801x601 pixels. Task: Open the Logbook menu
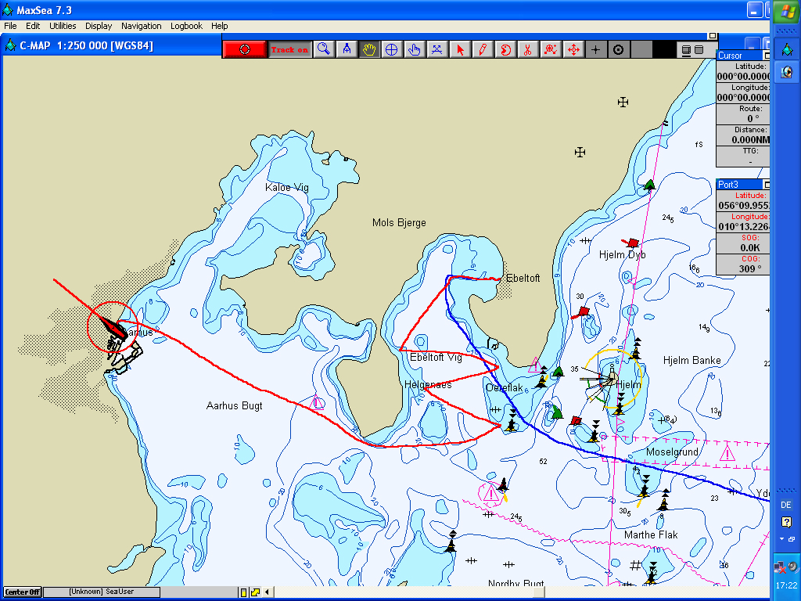tap(187, 26)
